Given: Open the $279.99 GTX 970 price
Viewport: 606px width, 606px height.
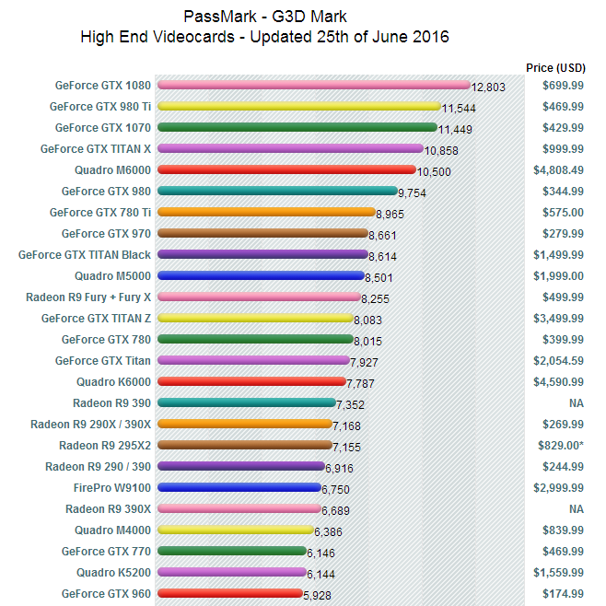Looking at the screenshot, I should pyautogui.click(x=563, y=233).
